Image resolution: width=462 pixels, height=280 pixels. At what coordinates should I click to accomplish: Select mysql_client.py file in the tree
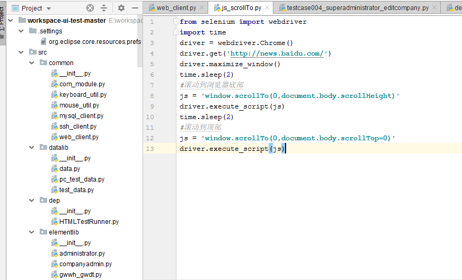[81, 116]
